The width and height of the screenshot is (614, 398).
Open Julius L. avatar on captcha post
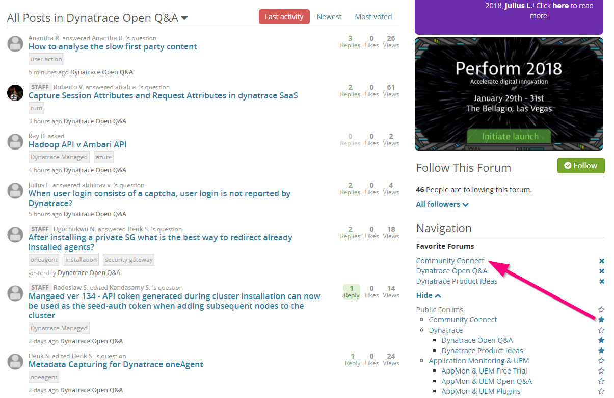[15, 191]
